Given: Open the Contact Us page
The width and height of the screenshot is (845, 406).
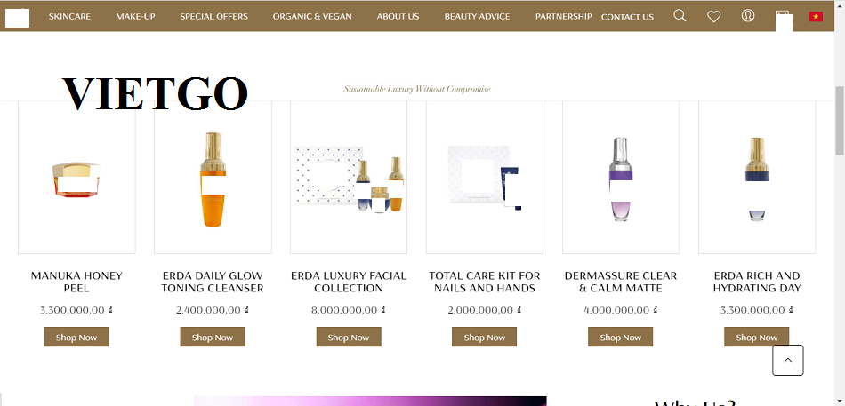Looking at the screenshot, I should pyautogui.click(x=627, y=17).
